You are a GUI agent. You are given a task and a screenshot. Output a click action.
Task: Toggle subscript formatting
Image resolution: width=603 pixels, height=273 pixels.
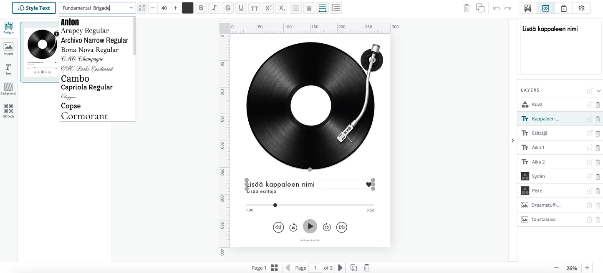[282, 8]
